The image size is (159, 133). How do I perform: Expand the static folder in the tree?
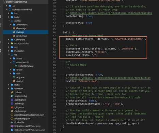[x=9, y=85]
